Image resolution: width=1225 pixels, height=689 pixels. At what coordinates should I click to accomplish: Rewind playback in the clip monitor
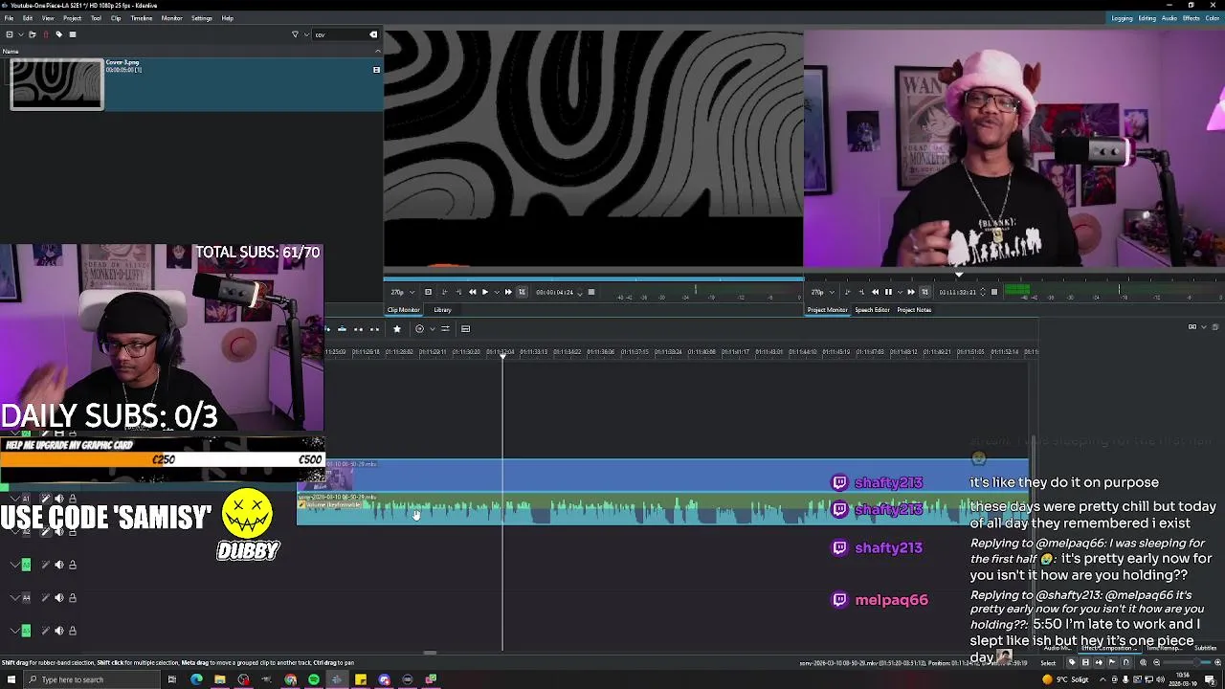tap(472, 292)
